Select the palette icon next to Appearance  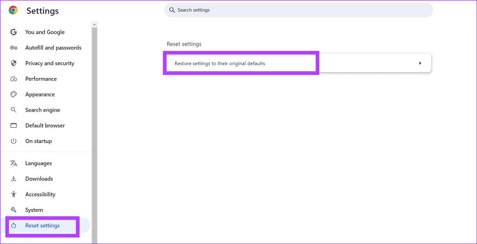coord(13,94)
